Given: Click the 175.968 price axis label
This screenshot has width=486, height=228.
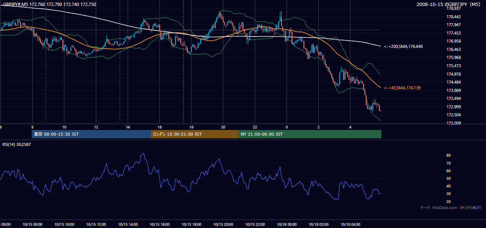Looking at the screenshot, I should (454, 57).
